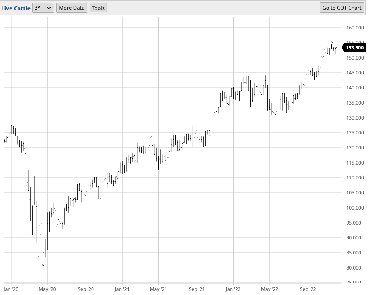Click the 95.000 price axis label
The image size is (368, 295).
coord(353,223)
